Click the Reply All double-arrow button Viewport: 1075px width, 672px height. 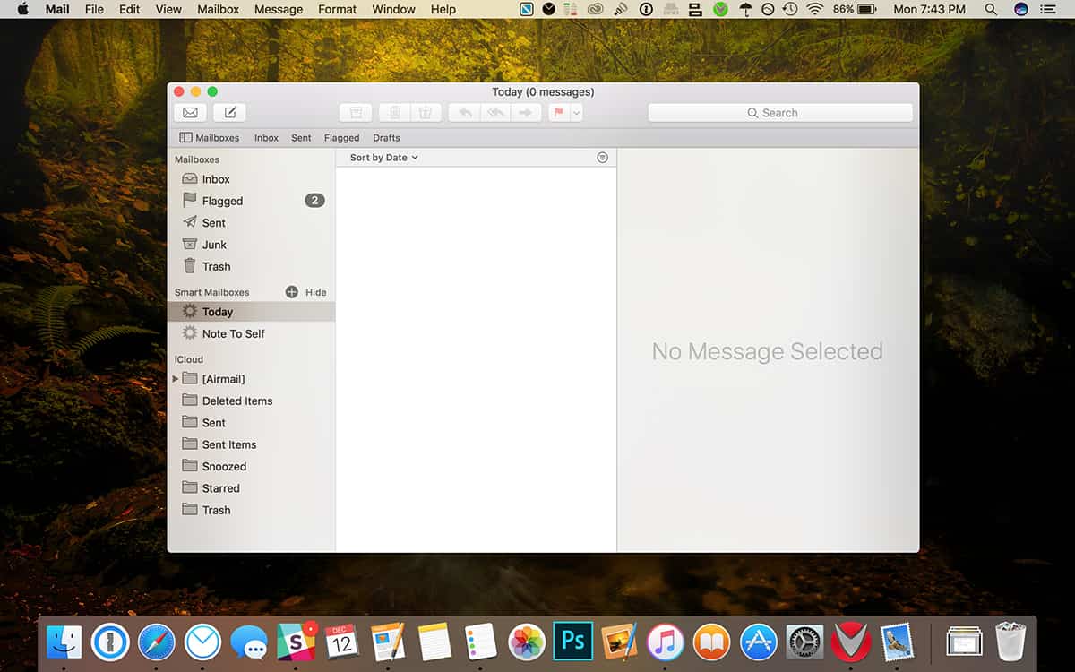pos(495,113)
